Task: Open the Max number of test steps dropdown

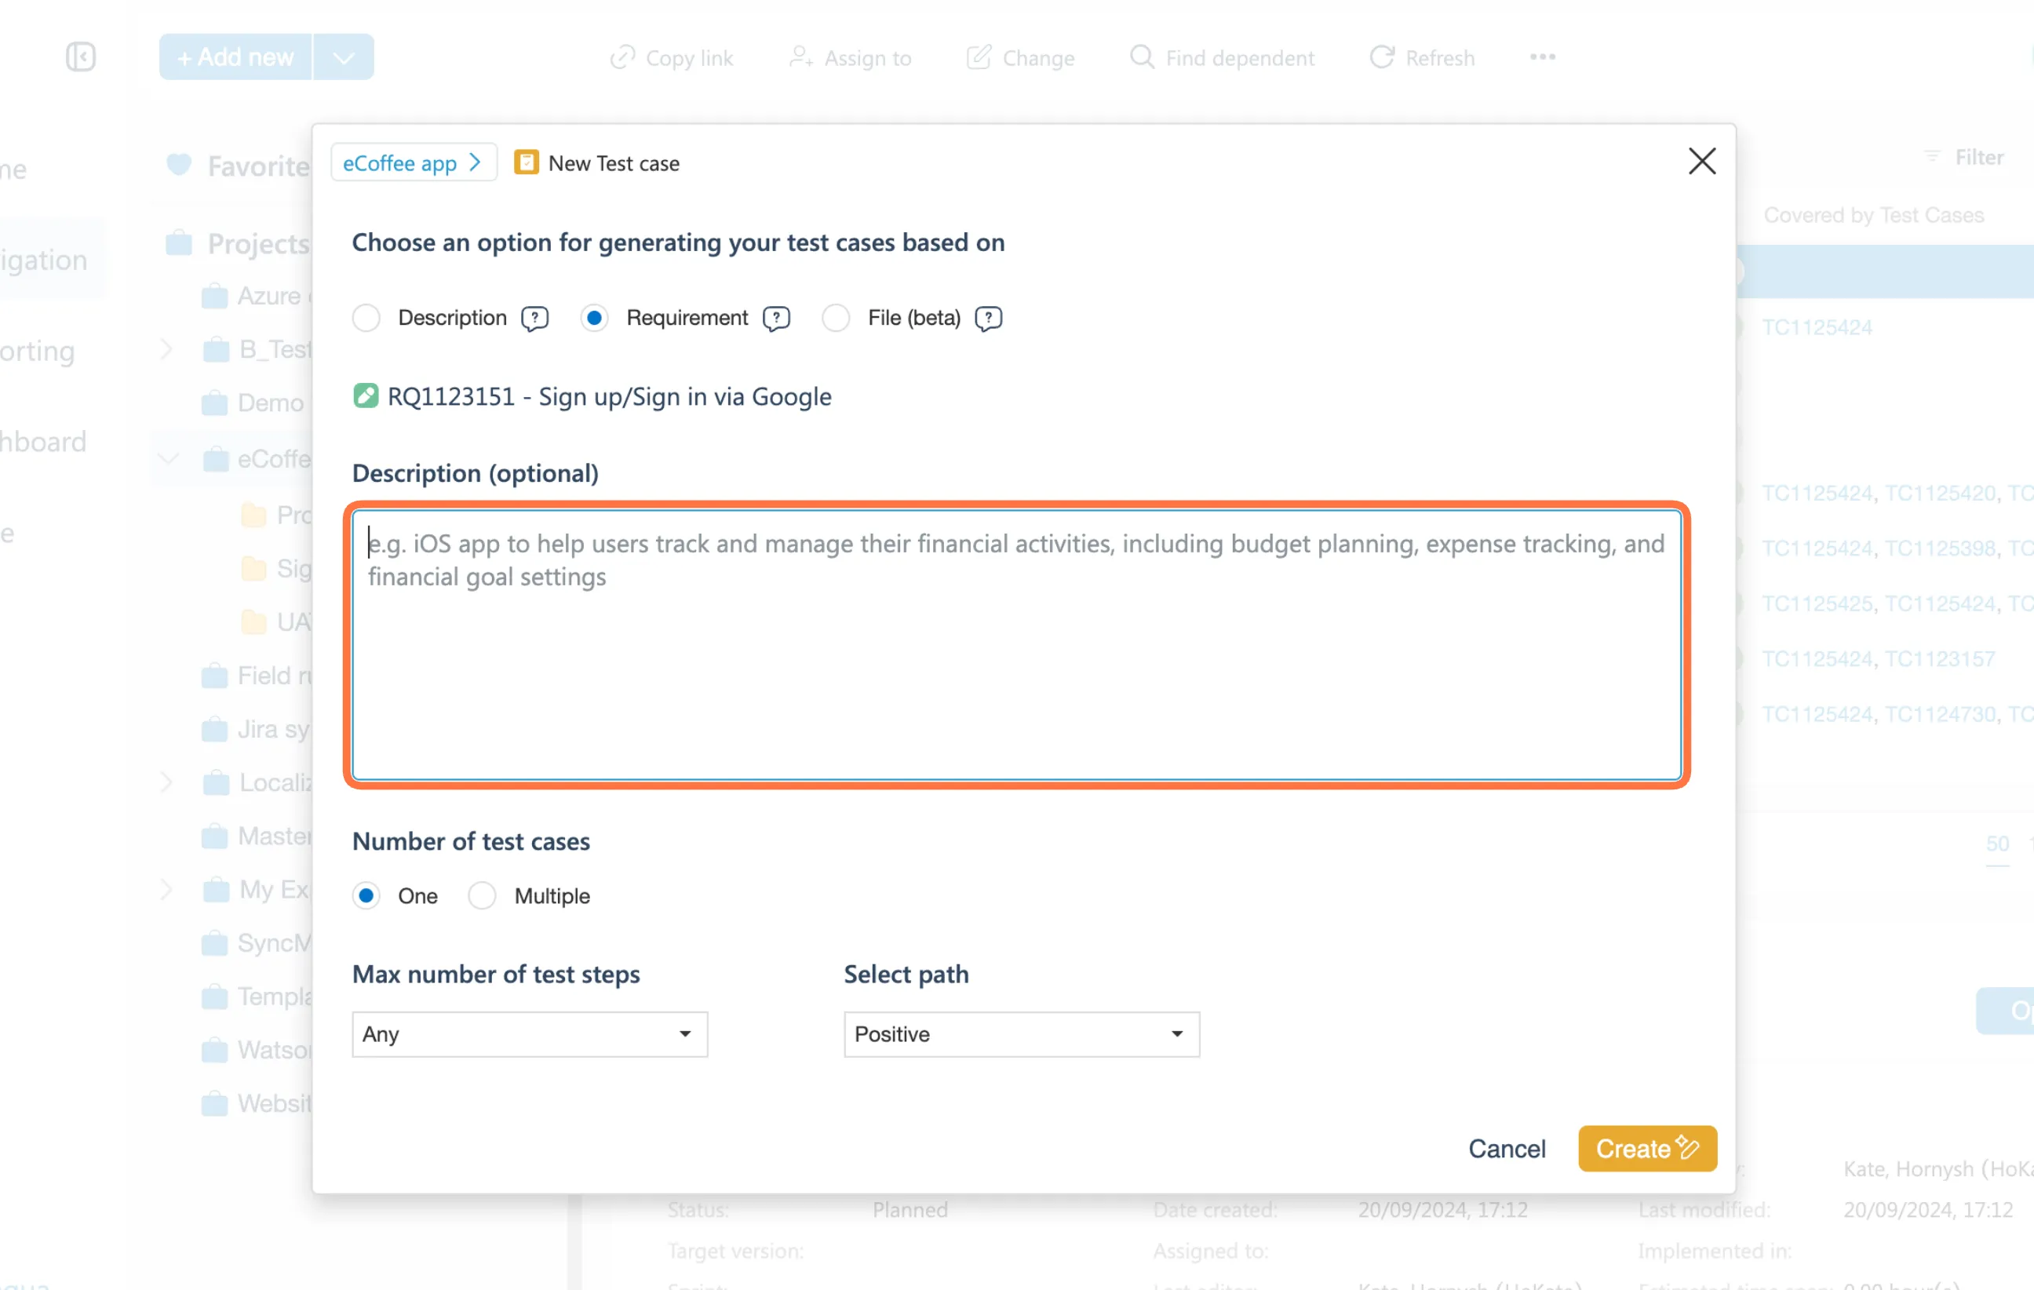Action: tap(530, 1034)
